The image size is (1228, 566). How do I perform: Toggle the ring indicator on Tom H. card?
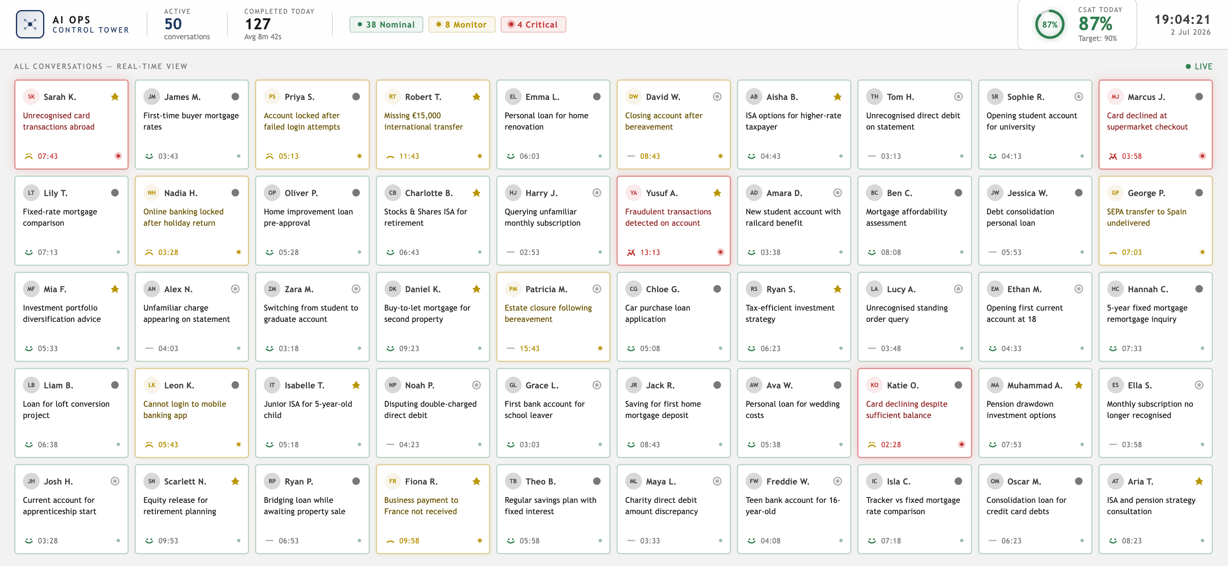click(x=958, y=97)
